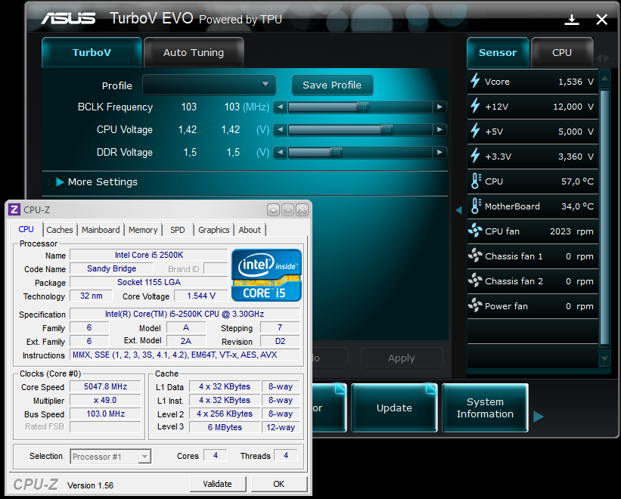Open the Graphics tab in CPU-Z

pos(214,230)
